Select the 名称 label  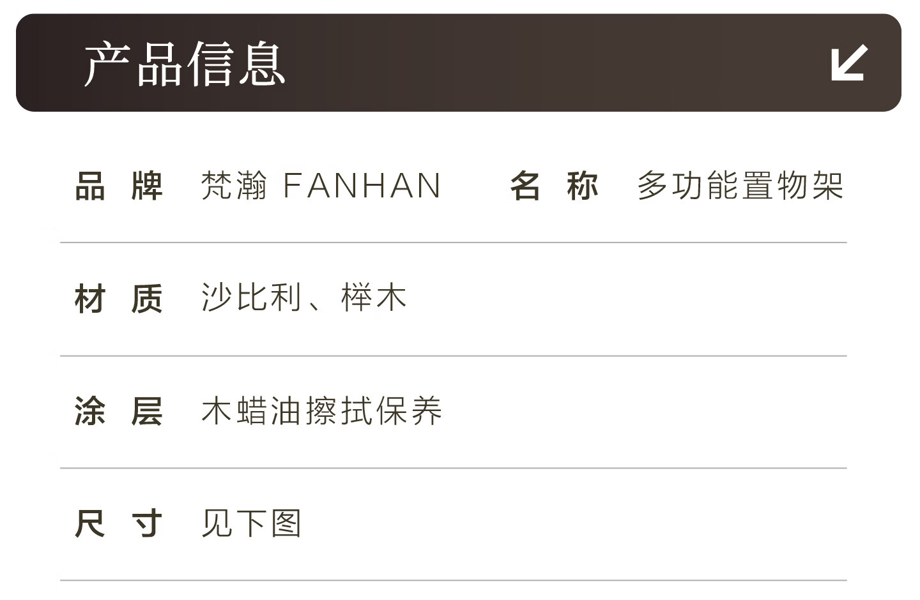[x=554, y=186]
